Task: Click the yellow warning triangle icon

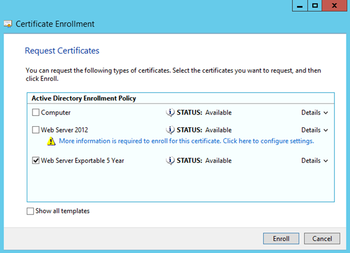Action: 52,141
